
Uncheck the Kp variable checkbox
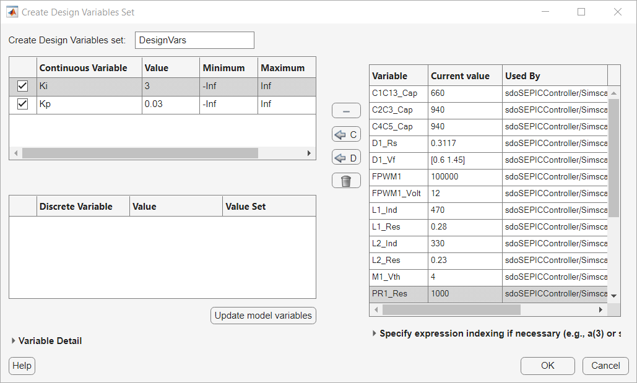click(x=23, y=104)
